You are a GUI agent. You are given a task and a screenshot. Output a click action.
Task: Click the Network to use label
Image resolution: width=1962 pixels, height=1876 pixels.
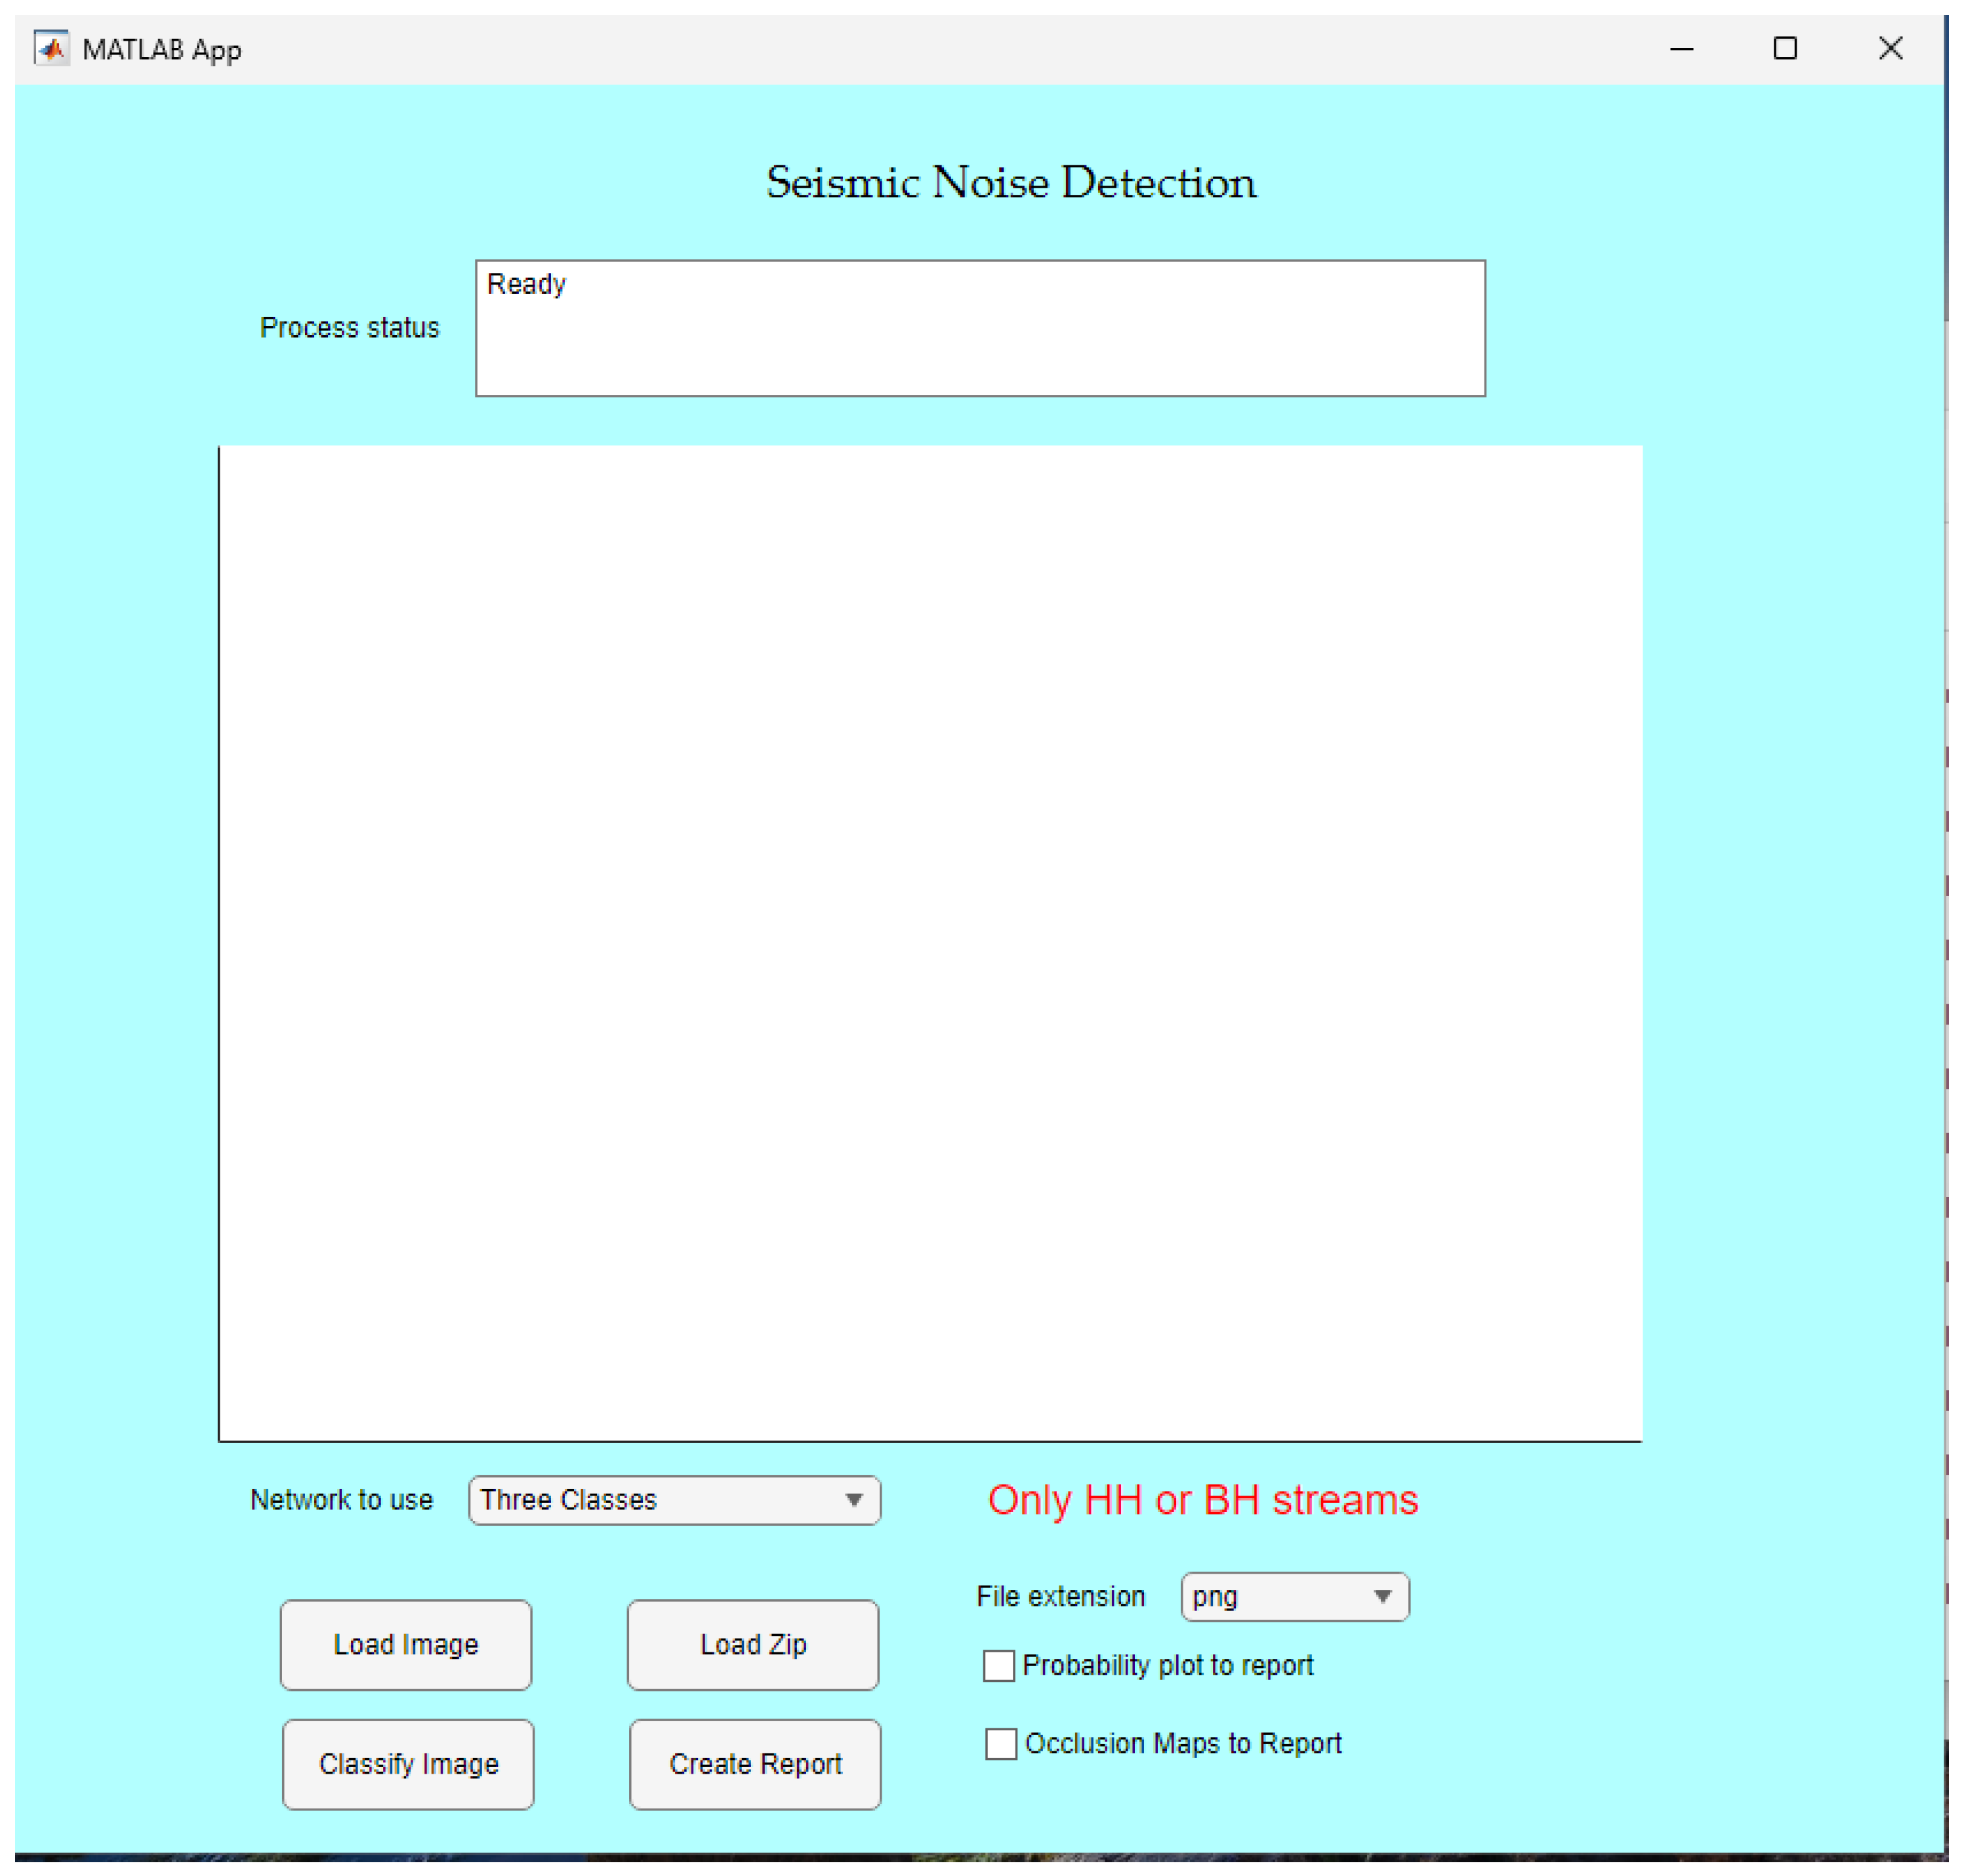pos(341,1500)
